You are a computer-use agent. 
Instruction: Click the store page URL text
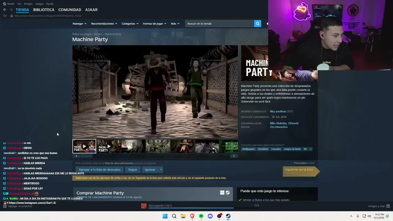48,16
